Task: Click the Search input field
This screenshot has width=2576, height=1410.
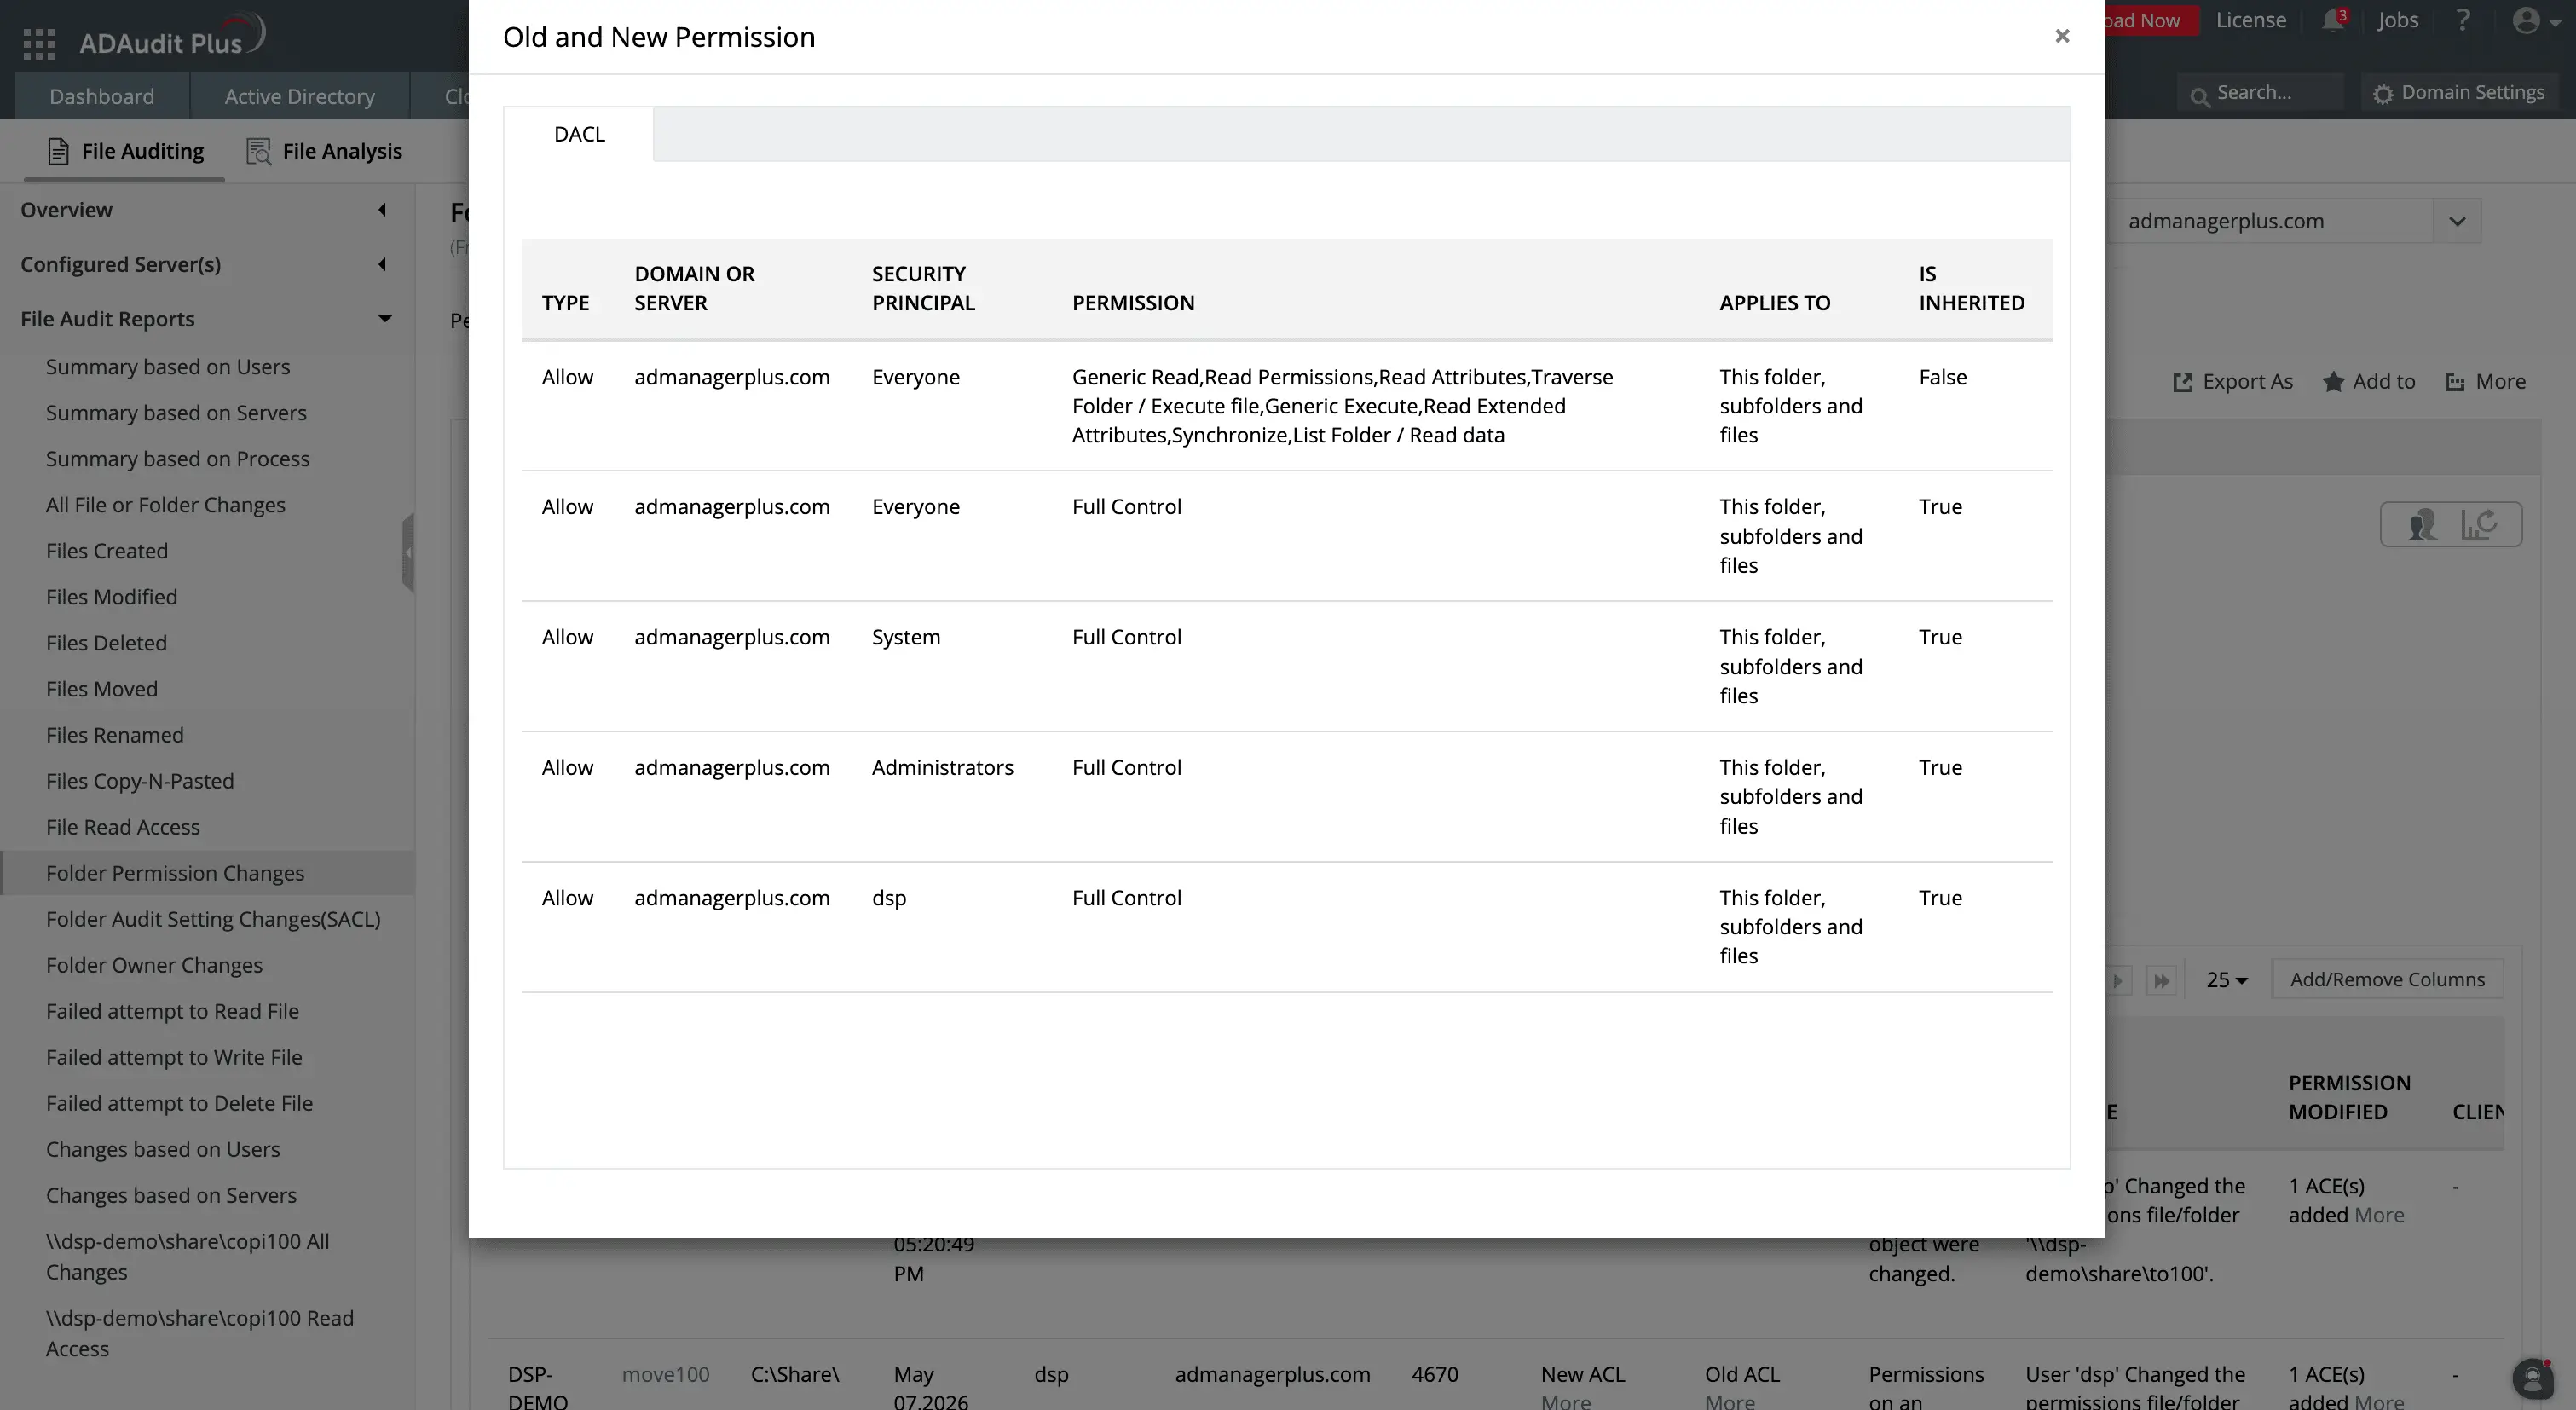Action: [x=2260, y=92]
